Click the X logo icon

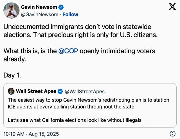point(172,7)
